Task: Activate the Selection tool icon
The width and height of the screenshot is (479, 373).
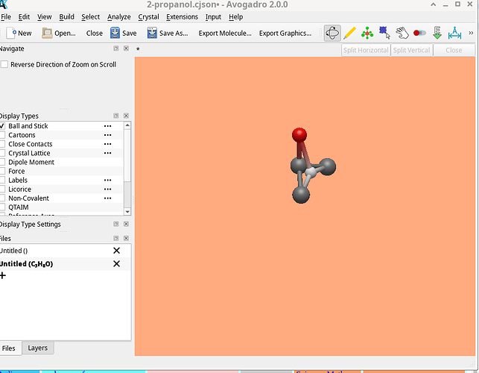Action: (x=384, y=33)
